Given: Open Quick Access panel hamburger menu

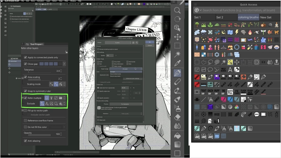Looking at the screenshot, I should tap(196, 4).
